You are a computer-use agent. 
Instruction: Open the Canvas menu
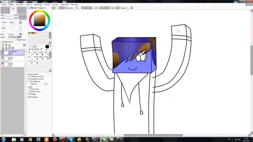(19, 5)
